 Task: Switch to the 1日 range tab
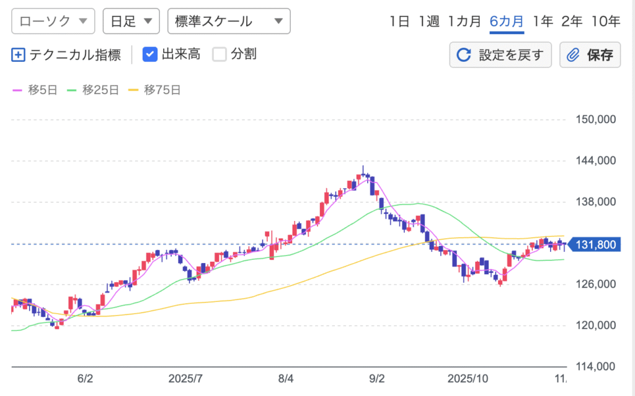(399, 21)
